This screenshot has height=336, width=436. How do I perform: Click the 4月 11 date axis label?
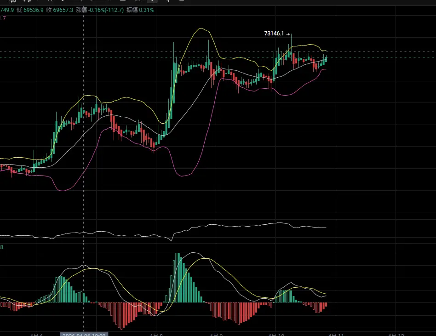336,334
